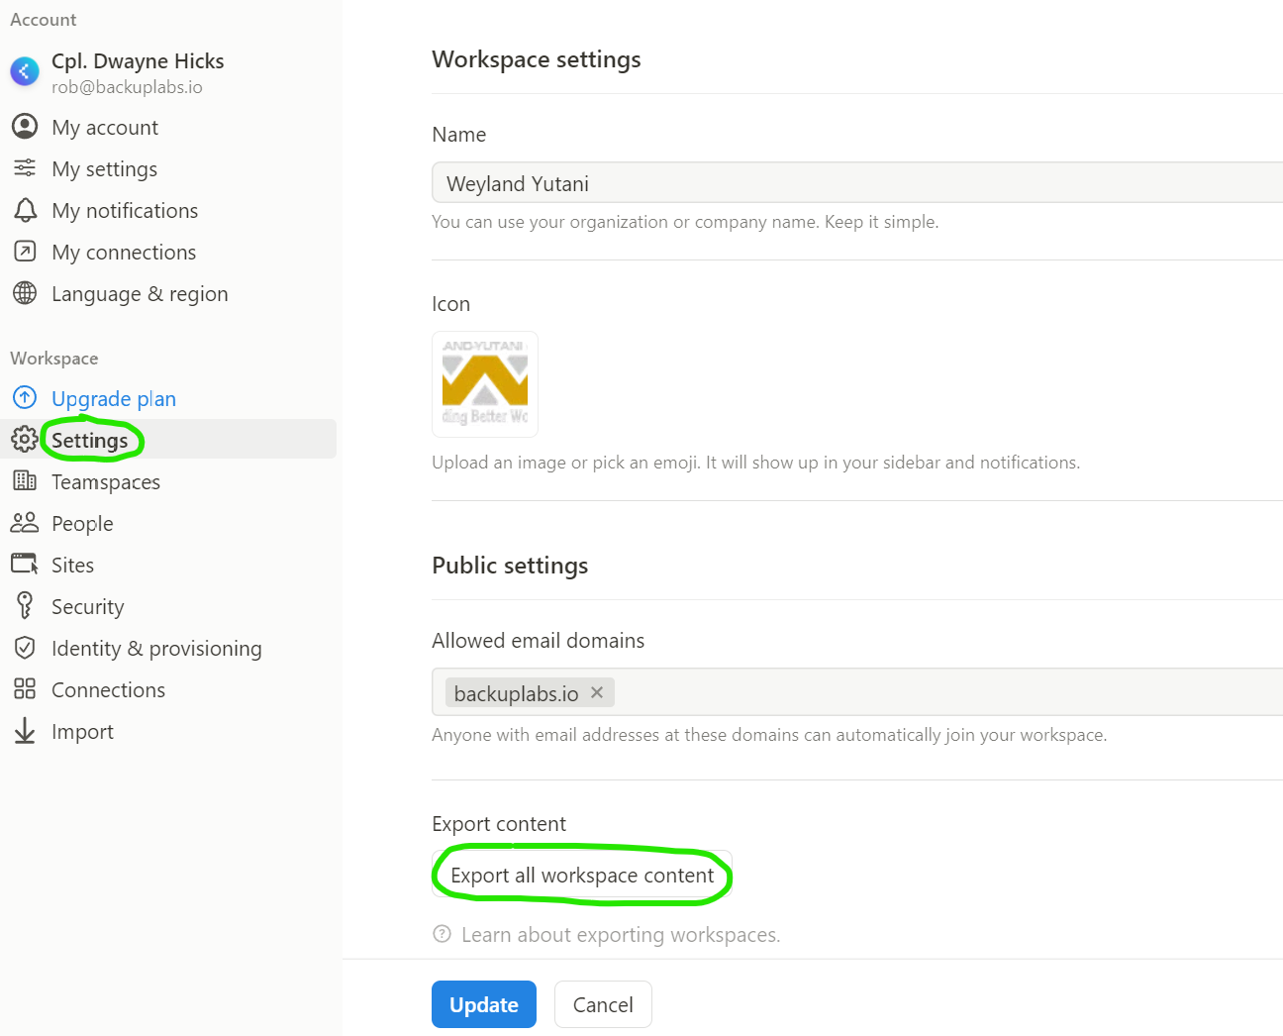Click the Upgrade plan arrow icon
Screen dimensions: 1283x1036
point(25,398)
